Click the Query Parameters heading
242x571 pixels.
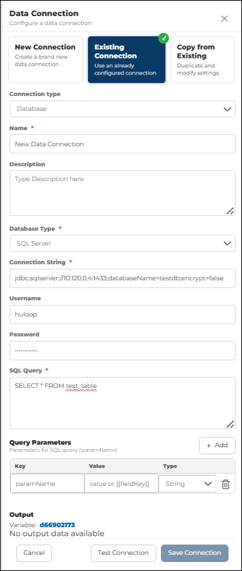coord(40,443)
